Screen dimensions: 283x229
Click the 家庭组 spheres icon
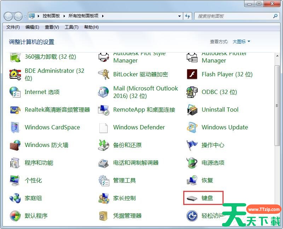pyautogui.click(x=15, y=198)
